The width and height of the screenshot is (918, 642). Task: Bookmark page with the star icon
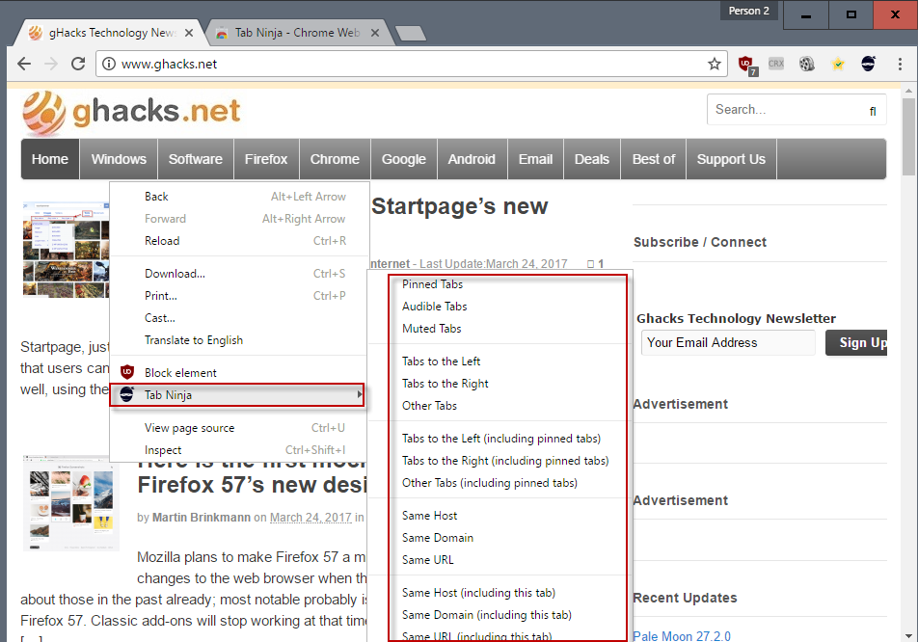click(x=714, y=64)
